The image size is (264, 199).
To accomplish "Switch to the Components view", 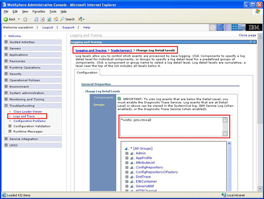I will (103, 97).
